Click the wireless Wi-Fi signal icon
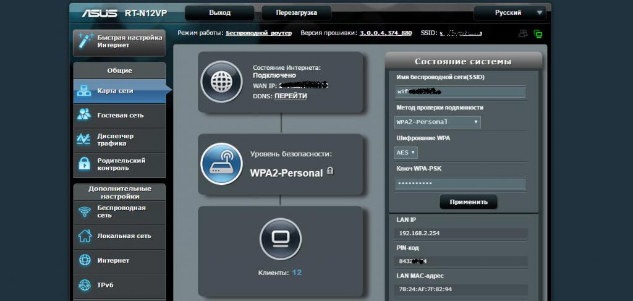The width and height of the screenshot is (633, 301). (x=84, y=211)
